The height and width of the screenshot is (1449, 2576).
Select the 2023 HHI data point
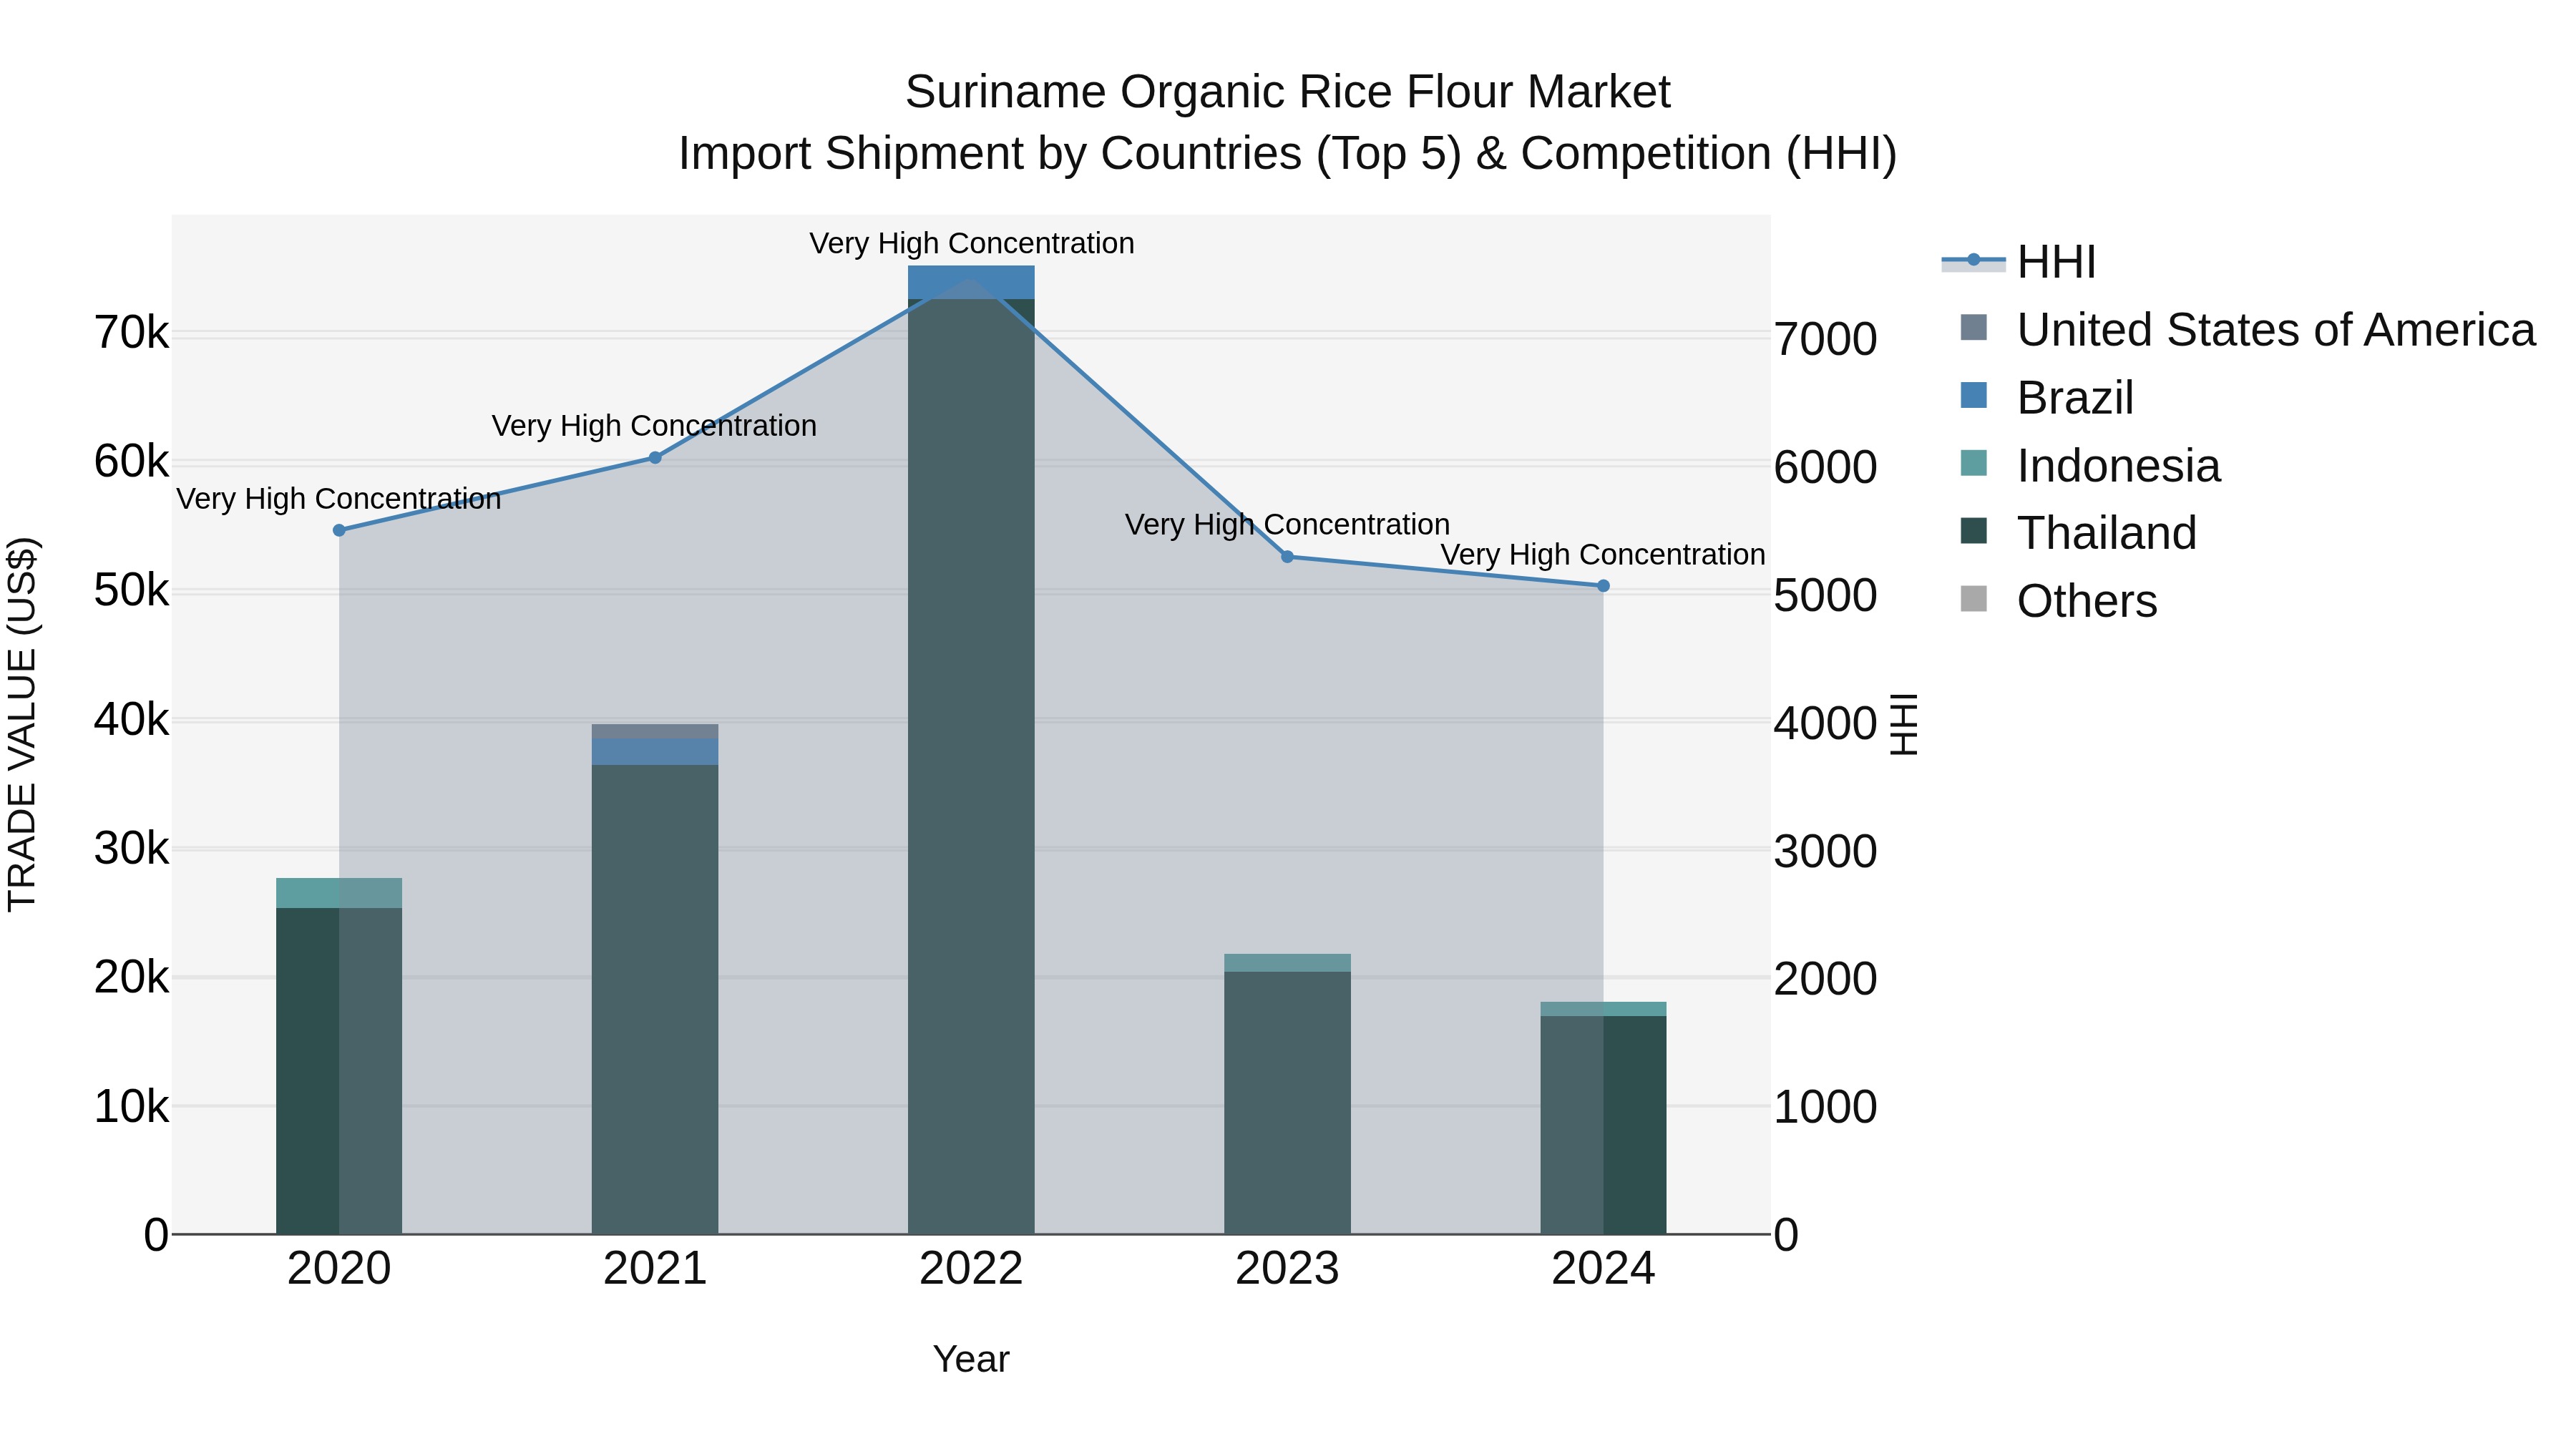(x=1287, y=557)
